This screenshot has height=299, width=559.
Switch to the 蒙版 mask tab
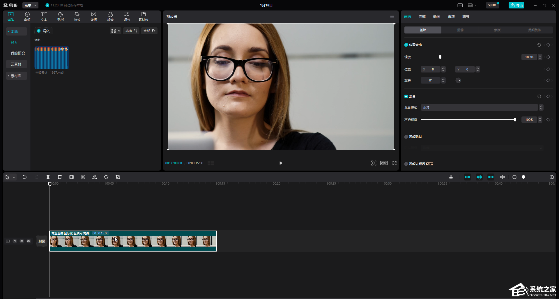point(497,30)
